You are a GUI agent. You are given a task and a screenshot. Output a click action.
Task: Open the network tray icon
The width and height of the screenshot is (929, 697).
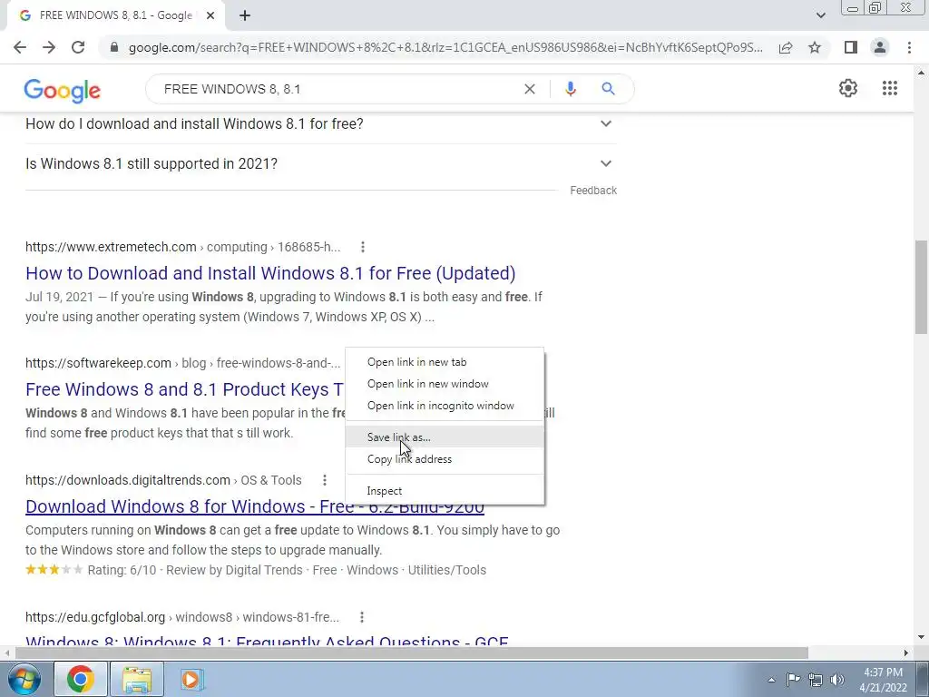(816, 679)
